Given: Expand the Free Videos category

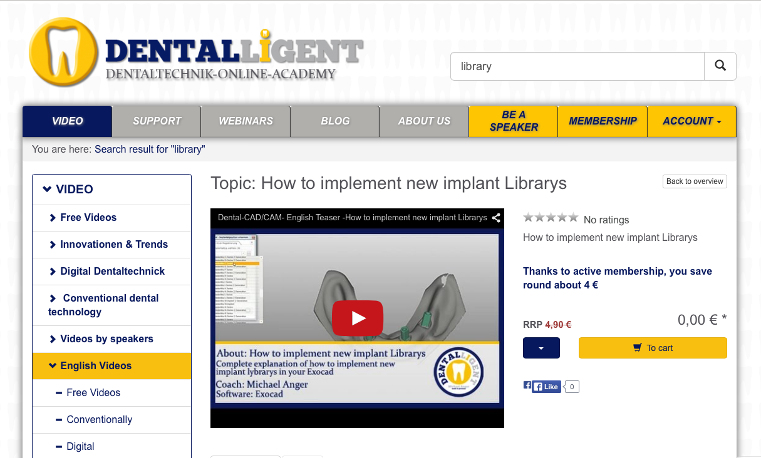Looking at the screenshot, I should click(x=88, y=218).
